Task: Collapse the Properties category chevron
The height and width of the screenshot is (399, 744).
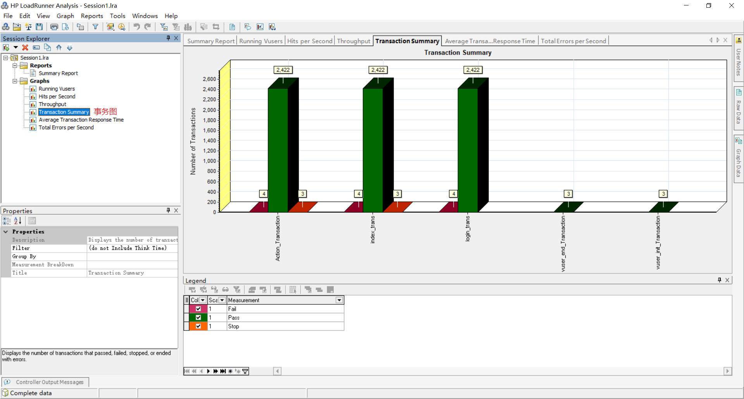Action: (x=6, y=232)
